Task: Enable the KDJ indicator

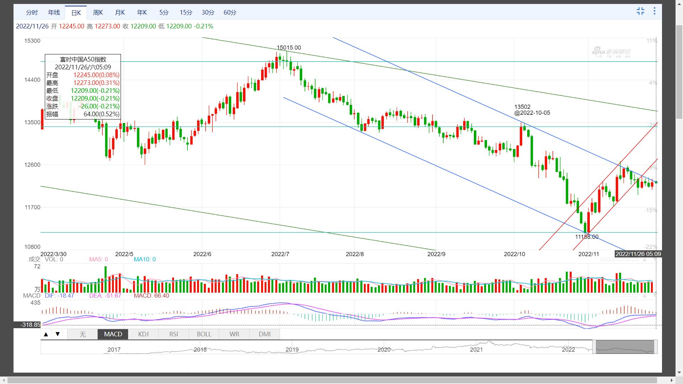Action: tap(143, 334)
